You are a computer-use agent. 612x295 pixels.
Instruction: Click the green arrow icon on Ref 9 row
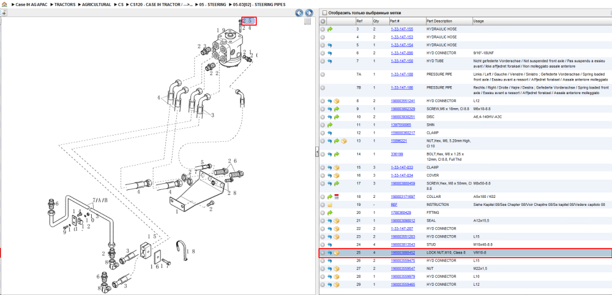tap(337, 109)
